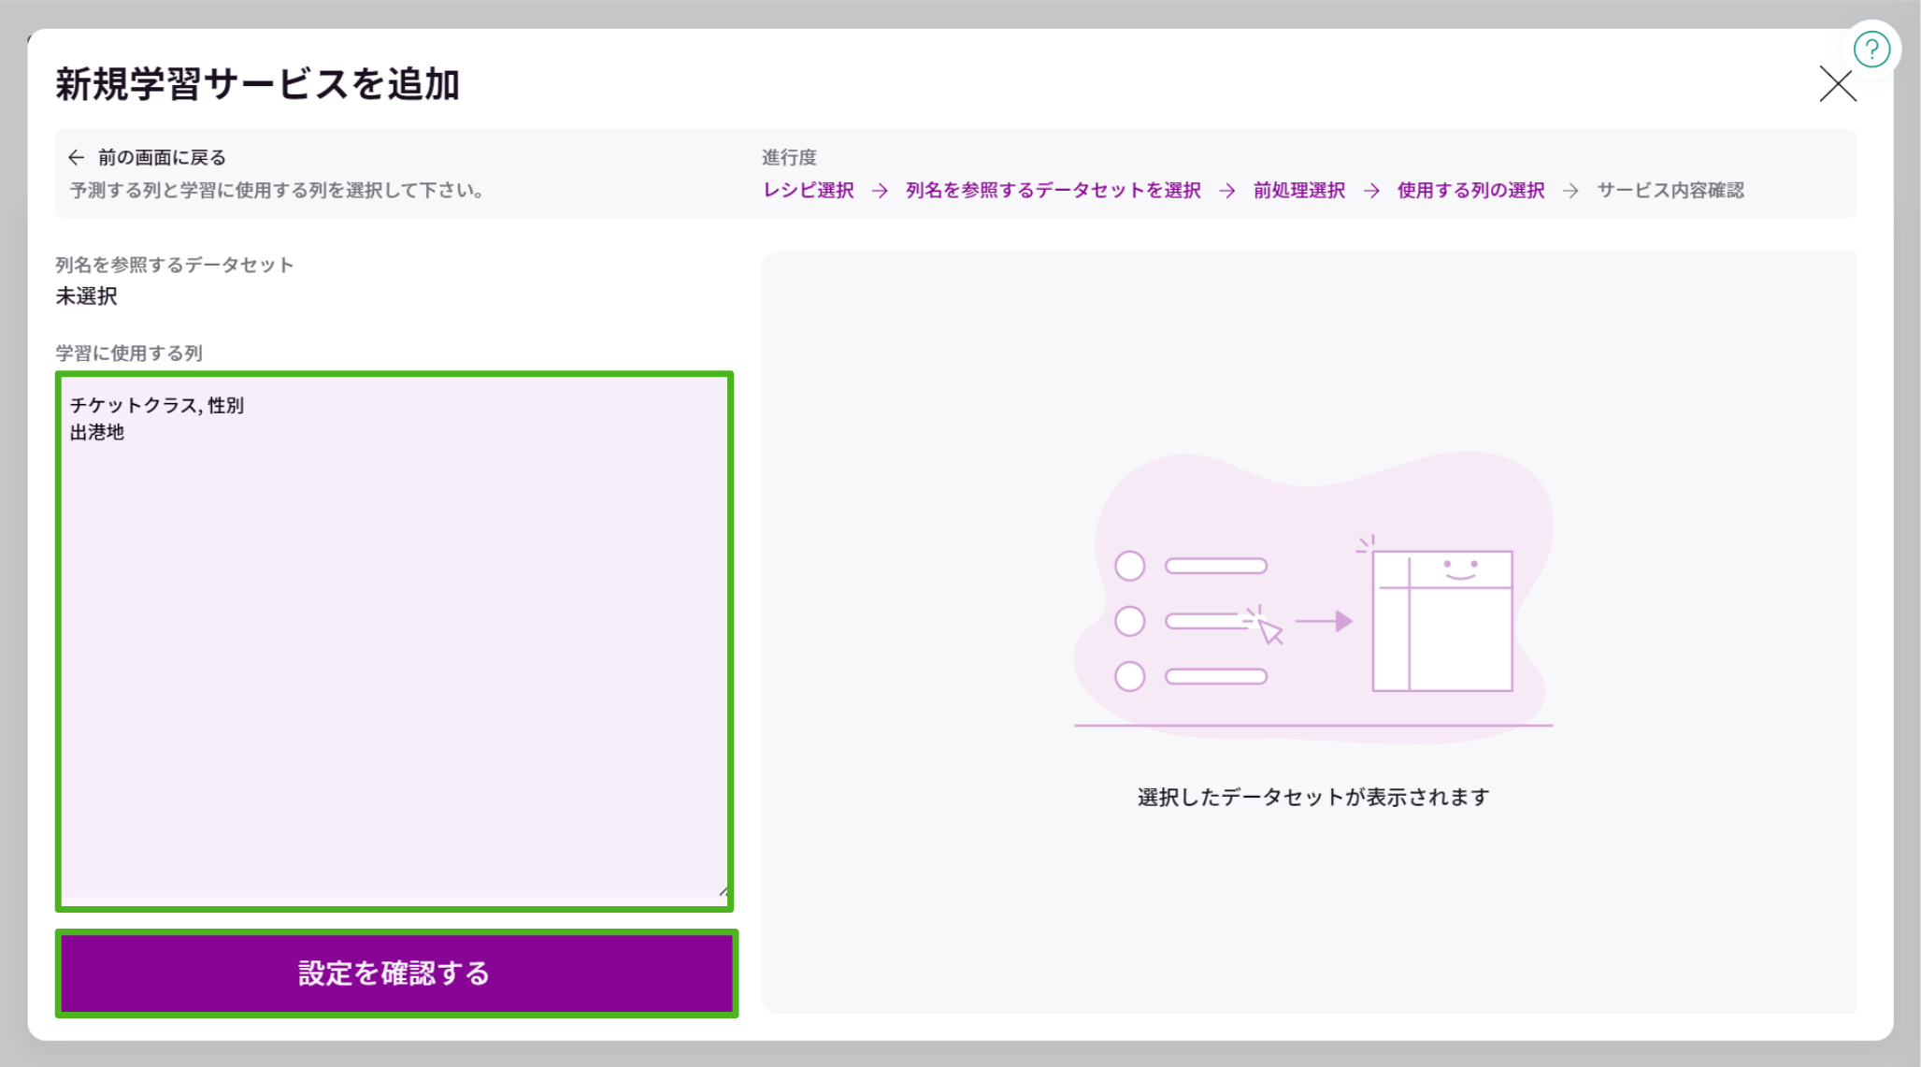The width and height of the screenshot is (1921, 1067).
Task: Click a circle bullet in the placeholder illustration
Action: click(x=1130, y=565)
